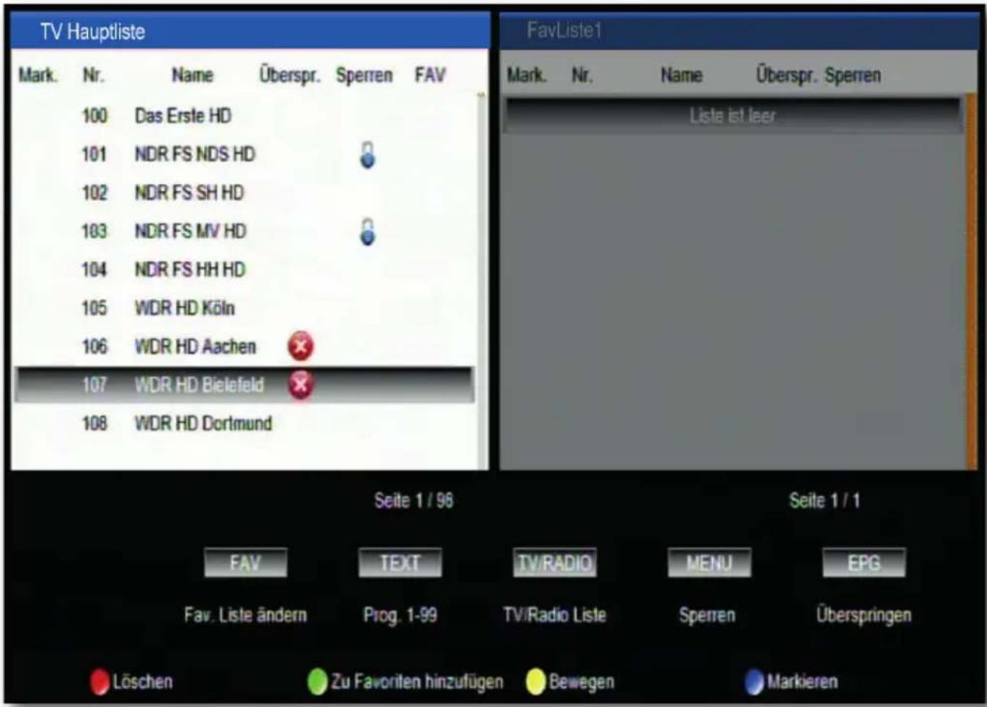Click the Name column header in FavListe1
The width and height of the screenshot is (987, 707).
681,75
